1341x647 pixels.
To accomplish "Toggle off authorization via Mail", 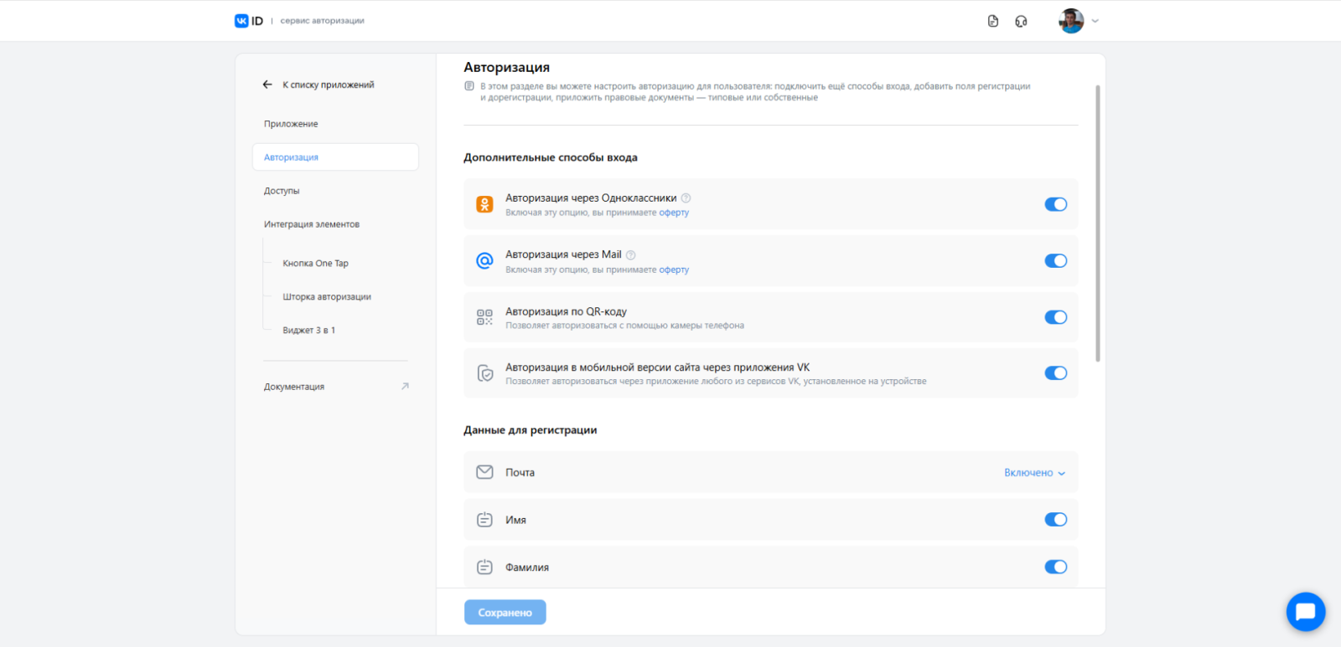I will (x=1055, y=261).
